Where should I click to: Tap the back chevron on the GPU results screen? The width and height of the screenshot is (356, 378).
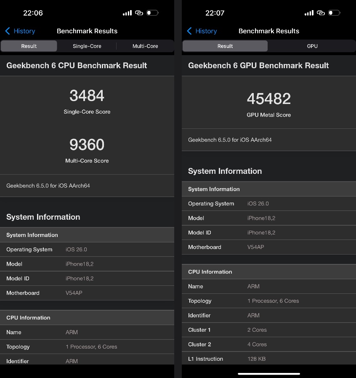pos(189,31)
